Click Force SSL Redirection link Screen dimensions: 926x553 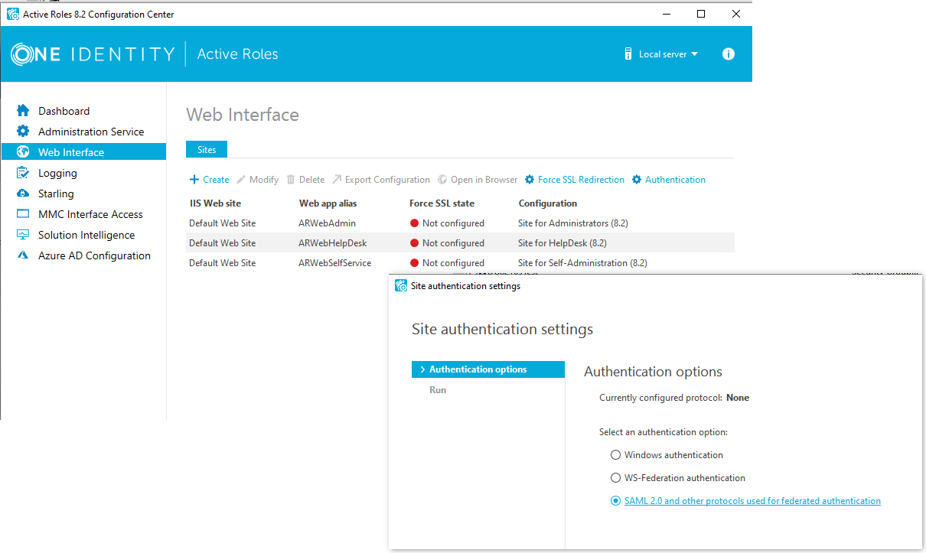581,180
